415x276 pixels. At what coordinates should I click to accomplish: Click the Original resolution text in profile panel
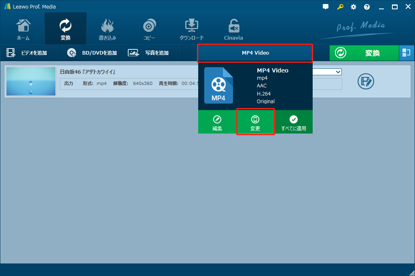coord(266,102)
